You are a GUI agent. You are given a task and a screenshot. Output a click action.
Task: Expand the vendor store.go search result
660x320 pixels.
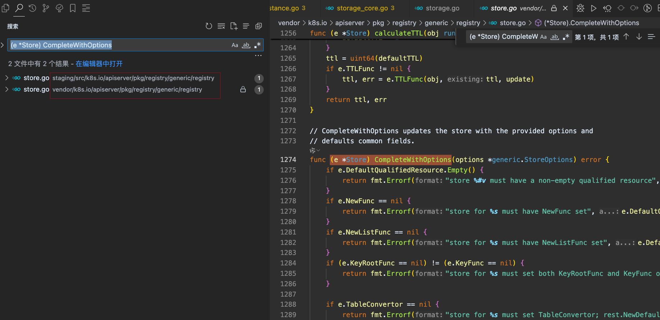click(7, 89)
